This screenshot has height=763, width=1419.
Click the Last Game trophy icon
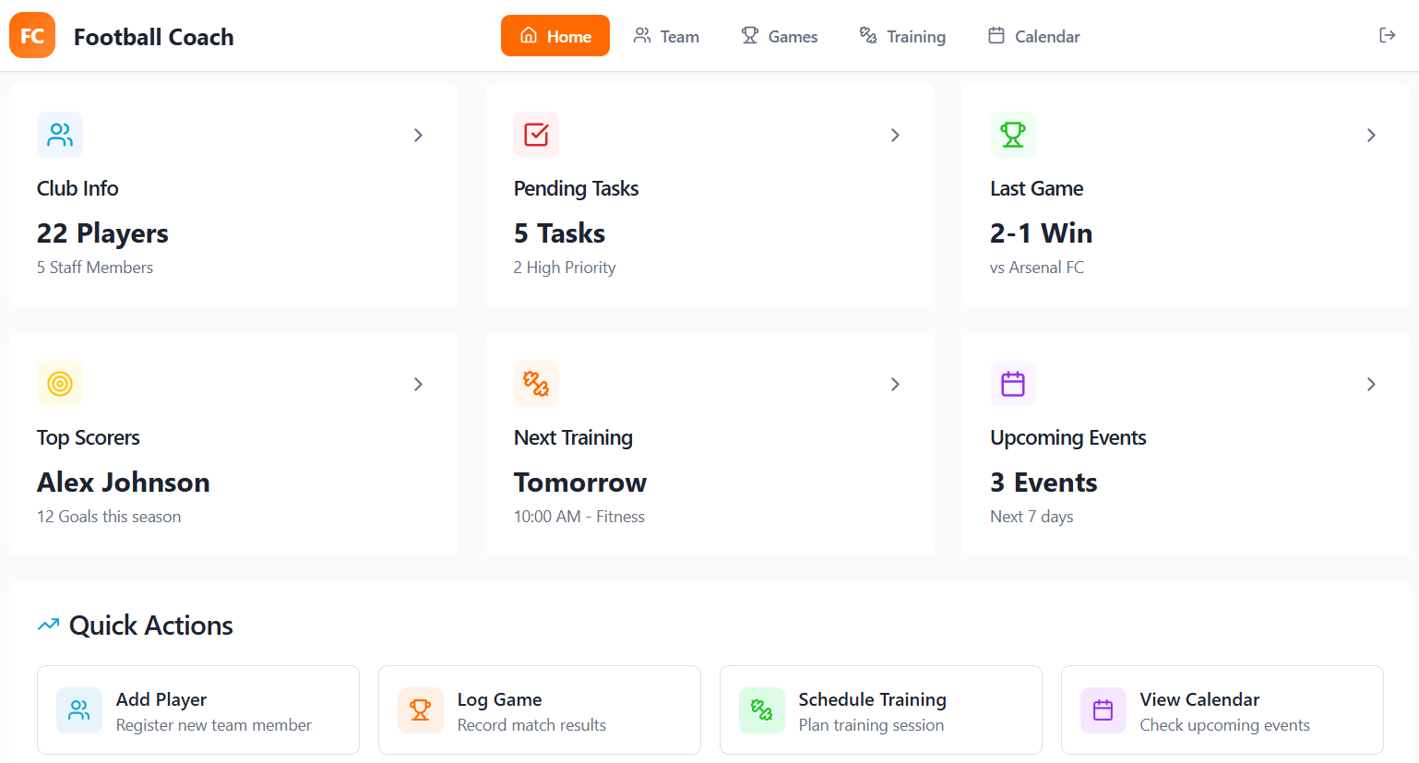(x=1013, y=135)
